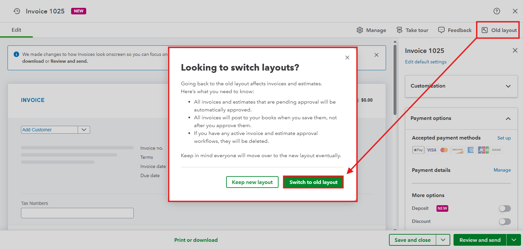Click the Mastercard icon
The image size is (523, 249).
[x=444, y=150]
